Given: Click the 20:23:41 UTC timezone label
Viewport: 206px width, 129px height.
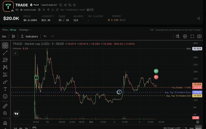Looking at the screenshot, I should pos(172,128).
